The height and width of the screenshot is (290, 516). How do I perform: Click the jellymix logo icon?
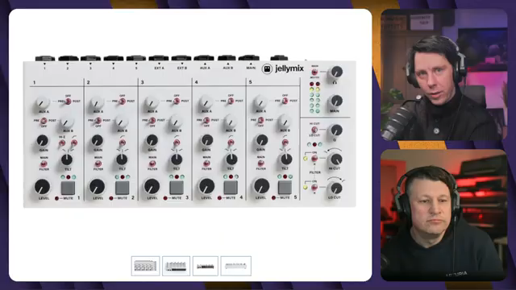tap(267, 69)
